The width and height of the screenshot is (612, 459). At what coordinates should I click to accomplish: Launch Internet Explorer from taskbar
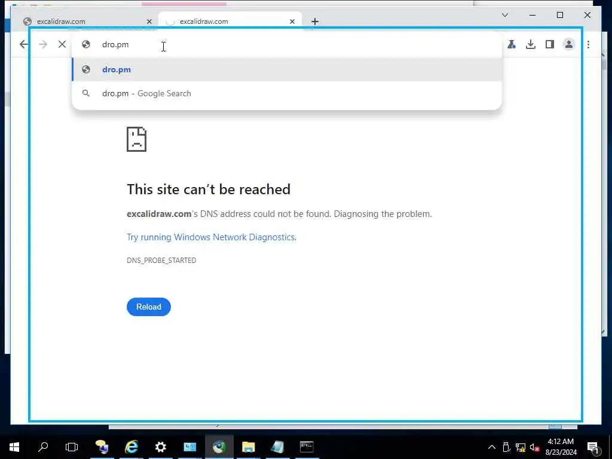tap(131, 447)
